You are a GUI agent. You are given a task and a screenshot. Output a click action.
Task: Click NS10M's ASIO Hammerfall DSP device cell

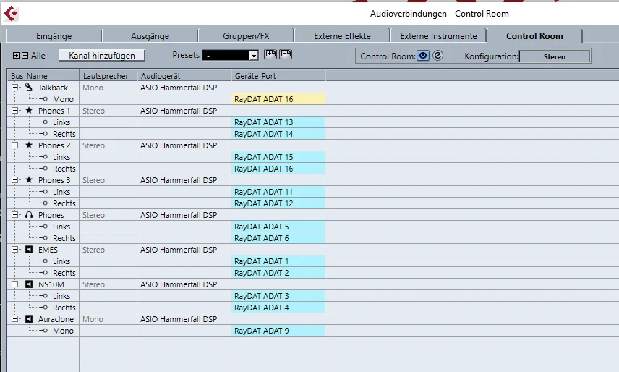pos(184,284)
